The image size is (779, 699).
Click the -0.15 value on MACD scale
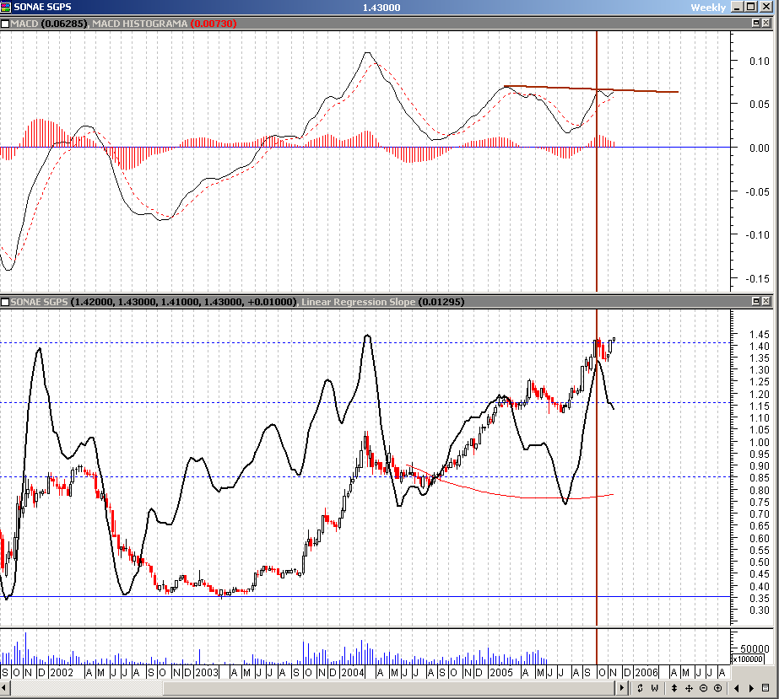pyautogui.click(x=757, y=278)
